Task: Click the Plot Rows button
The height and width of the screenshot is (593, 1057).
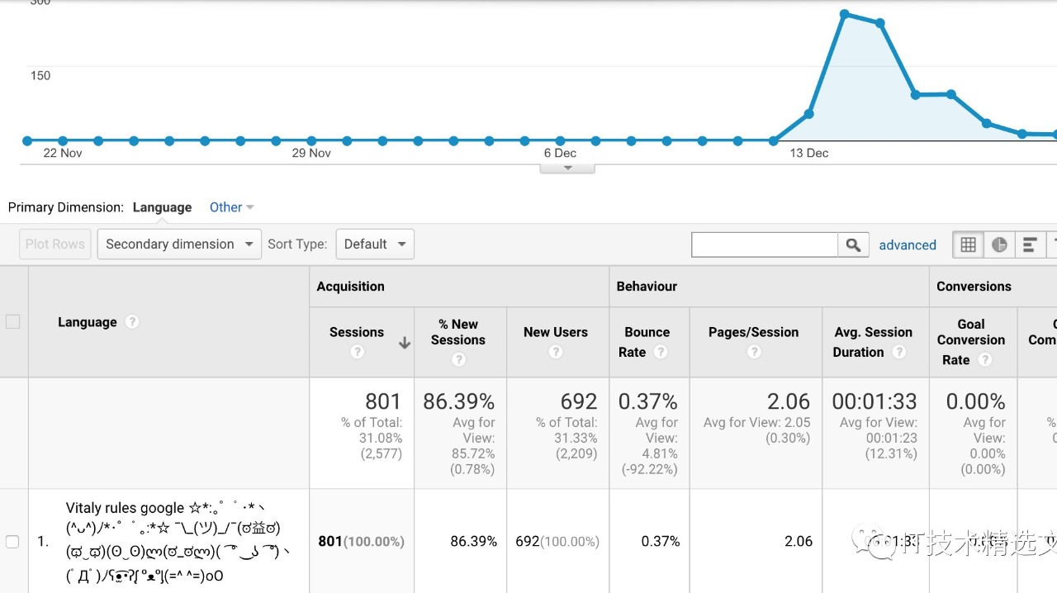Action: (55, 244)
